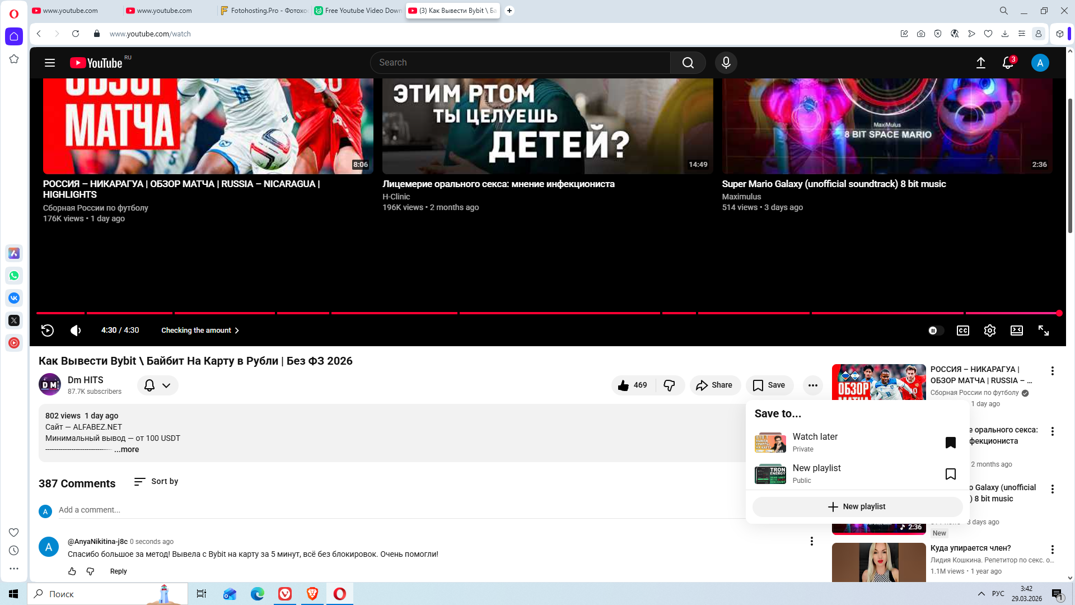Toggle the autoplay switch
Screen dimensions: 1075x605
(x=935, y=331)
